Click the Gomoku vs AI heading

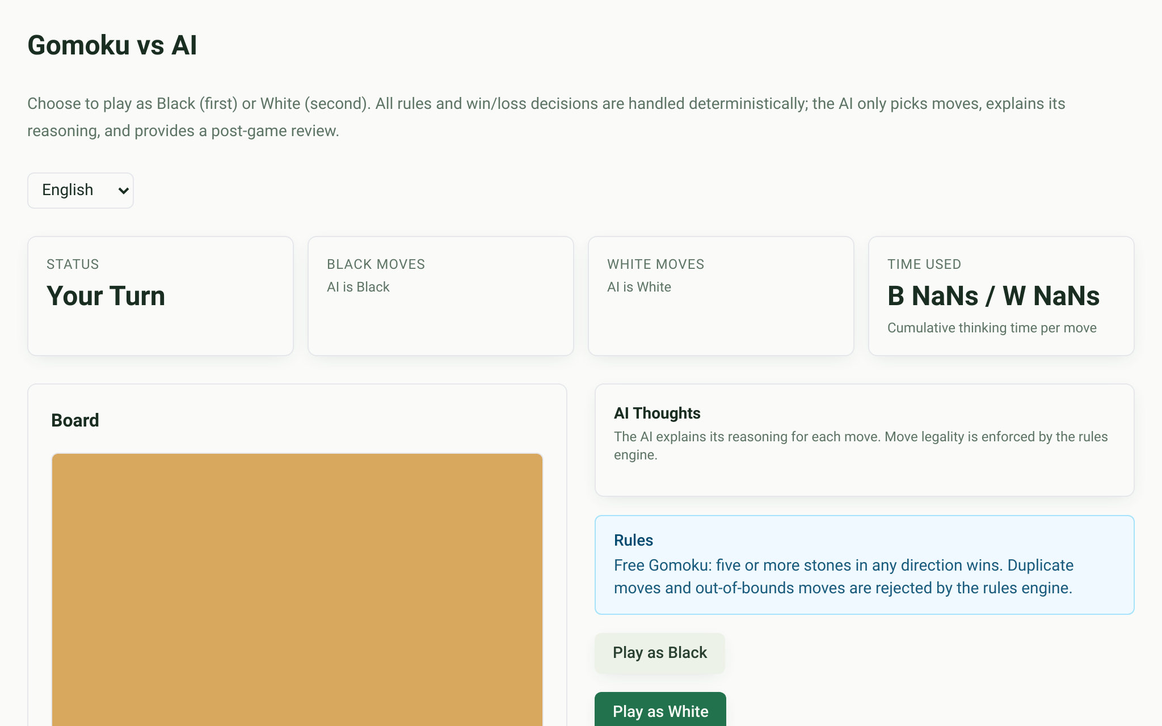pyautogui.click(x=112, y=45)
